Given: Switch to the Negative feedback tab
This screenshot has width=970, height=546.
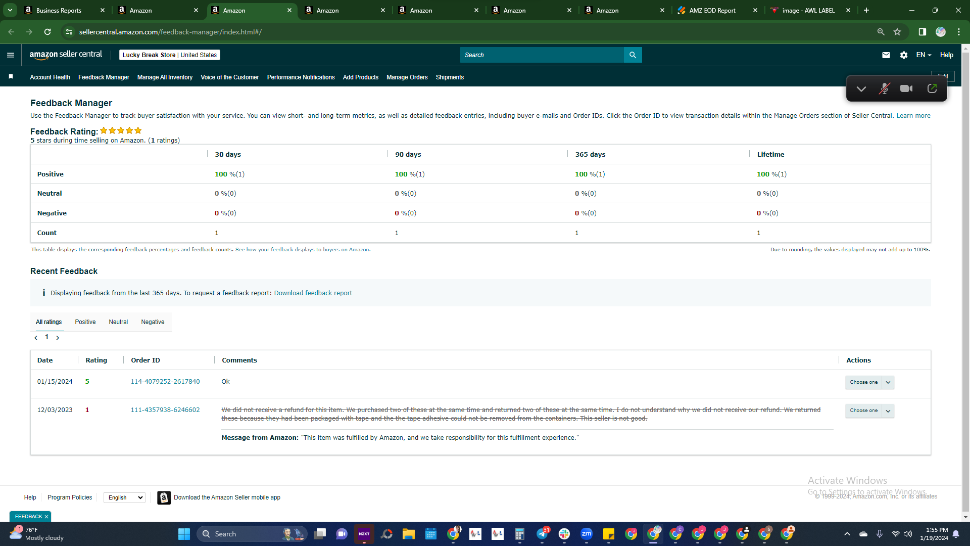Looking at the screenshot, I should (153, 322).
